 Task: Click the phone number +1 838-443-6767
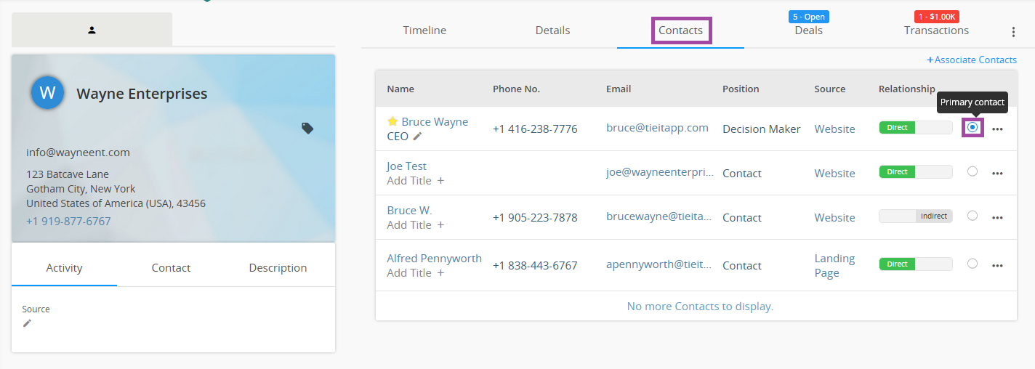(x=535, y=265)
